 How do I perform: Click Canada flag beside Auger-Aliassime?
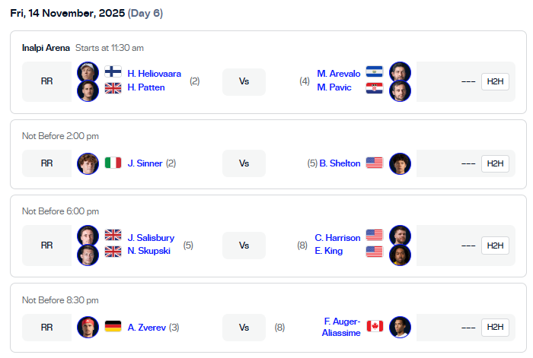[374, 327]
